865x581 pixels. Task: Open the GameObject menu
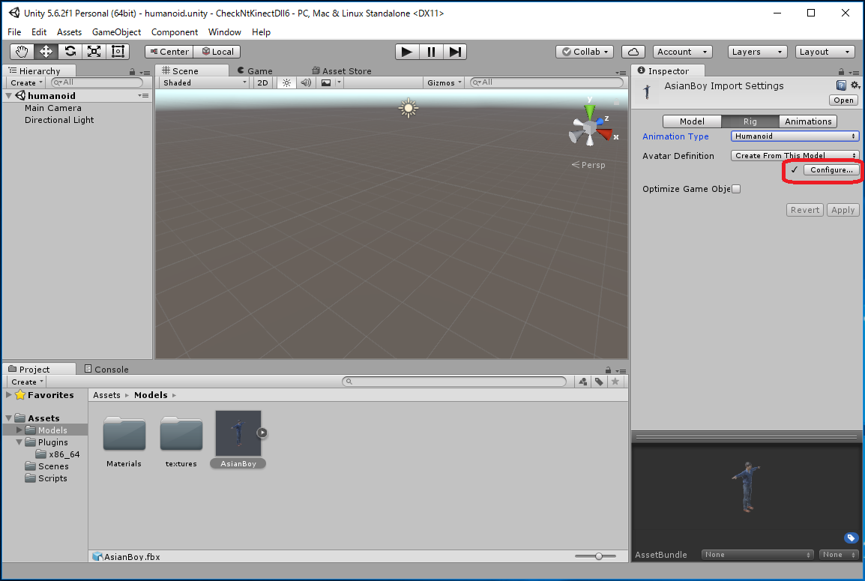116,32
